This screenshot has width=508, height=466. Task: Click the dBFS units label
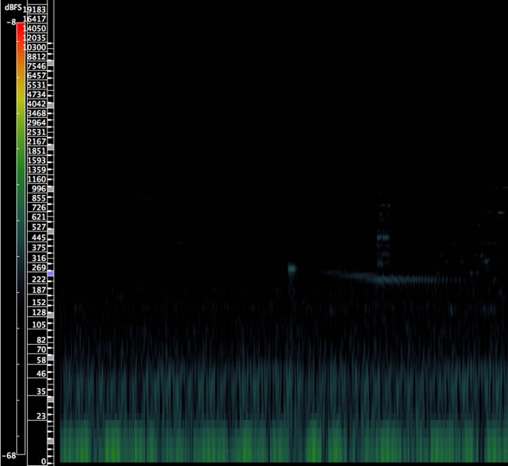tap(12, 7)
